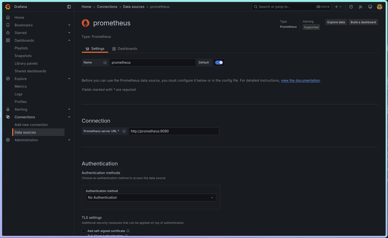Switch to the Dashboards tab
Screen dimensions: 388x238
pyautogui.click(x=125, y=49)
